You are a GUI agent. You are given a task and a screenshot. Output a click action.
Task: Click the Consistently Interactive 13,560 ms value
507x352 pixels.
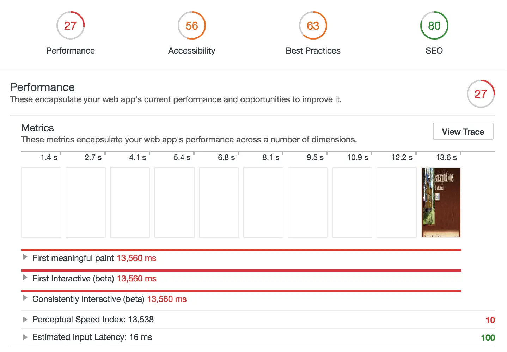coord(167,299)
